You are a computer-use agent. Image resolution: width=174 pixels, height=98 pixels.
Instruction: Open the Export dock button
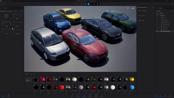tap(102, 96)
